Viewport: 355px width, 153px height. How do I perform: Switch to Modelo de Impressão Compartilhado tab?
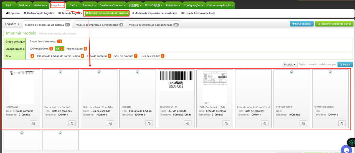click(x=154, y=25)
